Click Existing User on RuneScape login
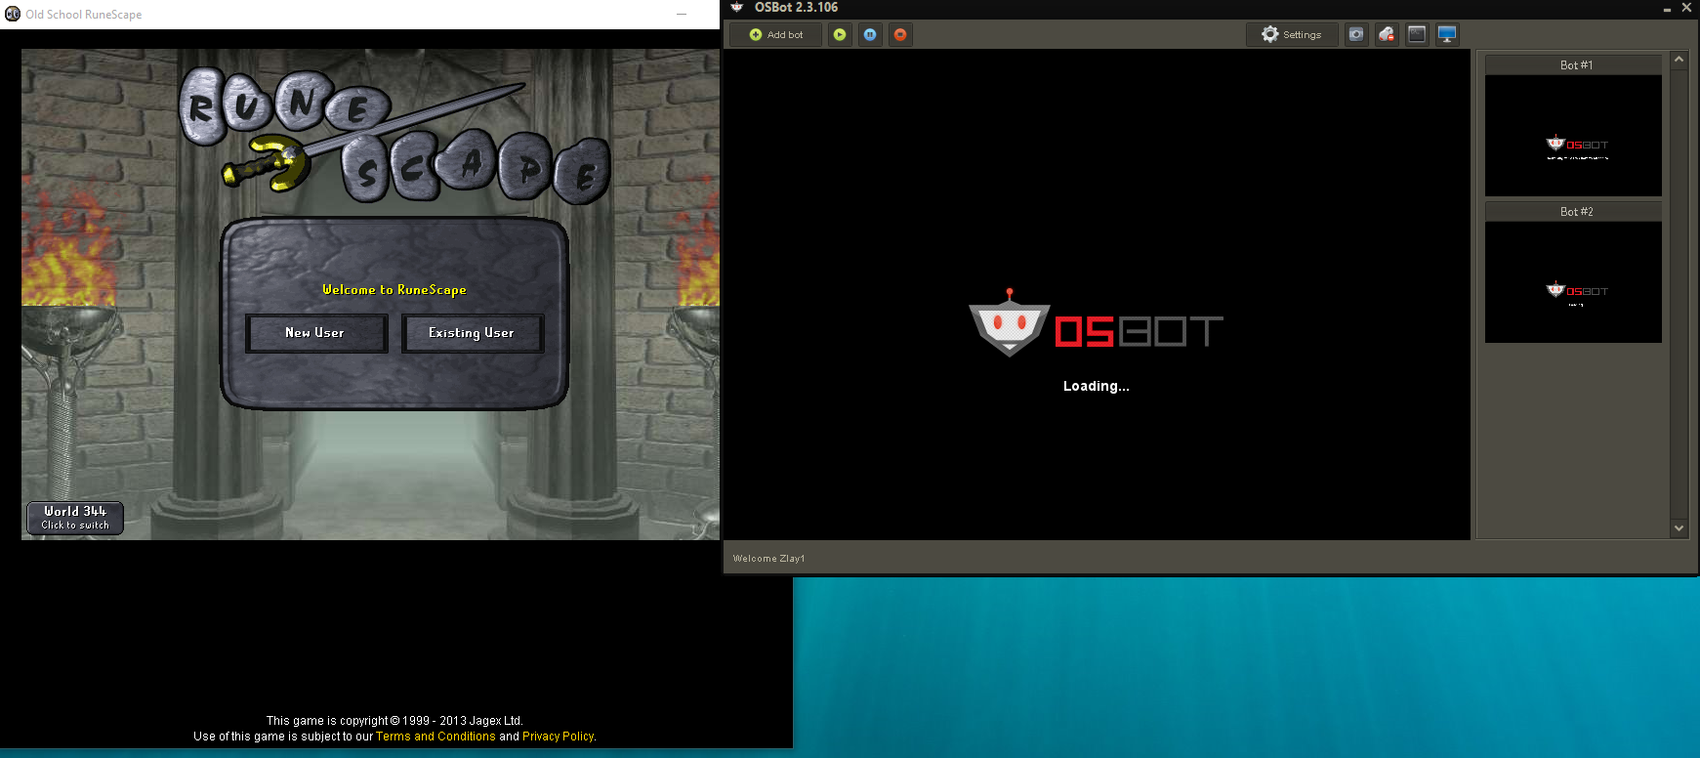Screen dimensions: 1700x758 (x=472, y=333)
